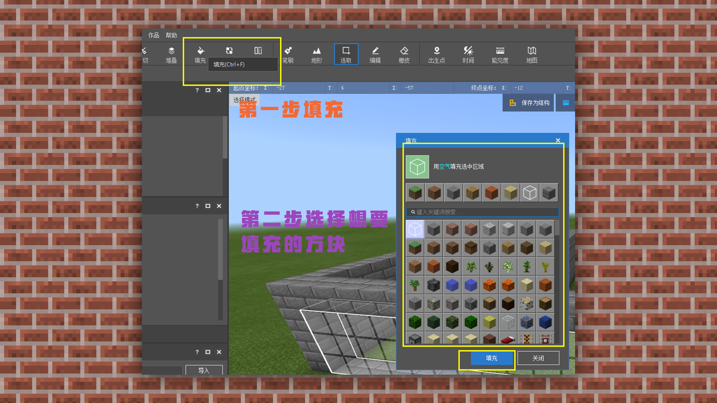Screen dimensions: 717x403
Task: Select the 地形 terrain tool
Action: pyautogui.click(x=317, y=54)
